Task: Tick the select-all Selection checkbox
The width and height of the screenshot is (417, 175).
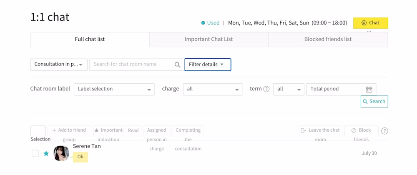Action: pyautogui.click(x=38, y=131)
